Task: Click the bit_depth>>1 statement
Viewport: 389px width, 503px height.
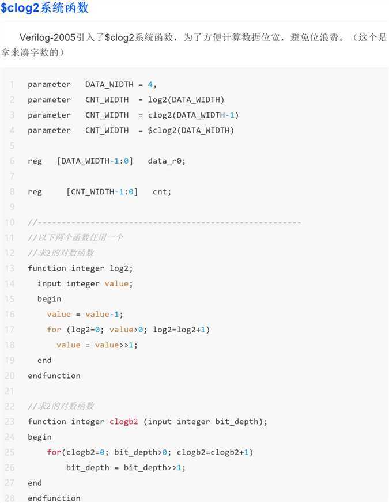Action: (x=126, y=468)
